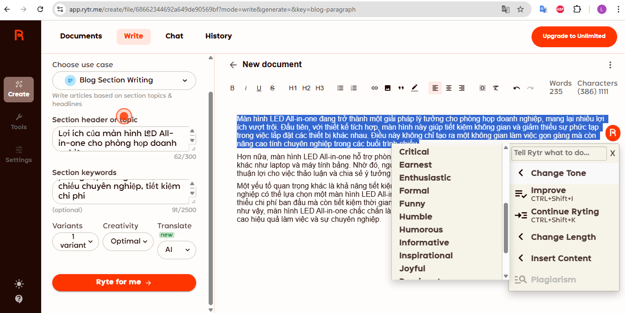Center-align the text
Image resolution: width=625 pixels, height=313 pixels.
point(448,88)
